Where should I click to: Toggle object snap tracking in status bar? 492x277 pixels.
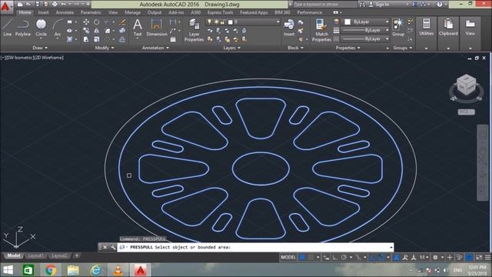point(372,257)
